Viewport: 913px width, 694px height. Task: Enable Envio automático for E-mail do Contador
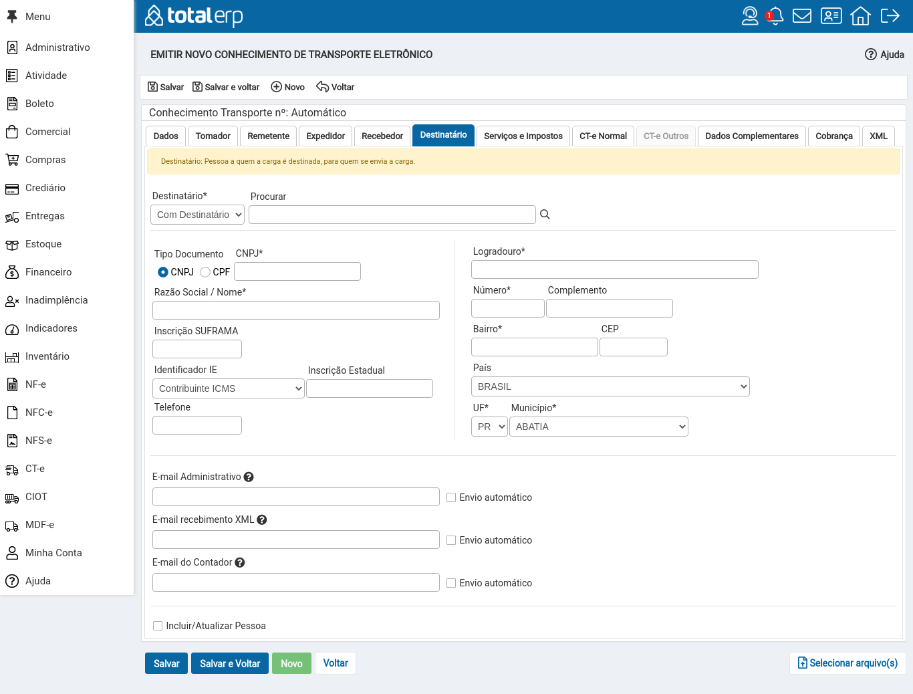451,583
